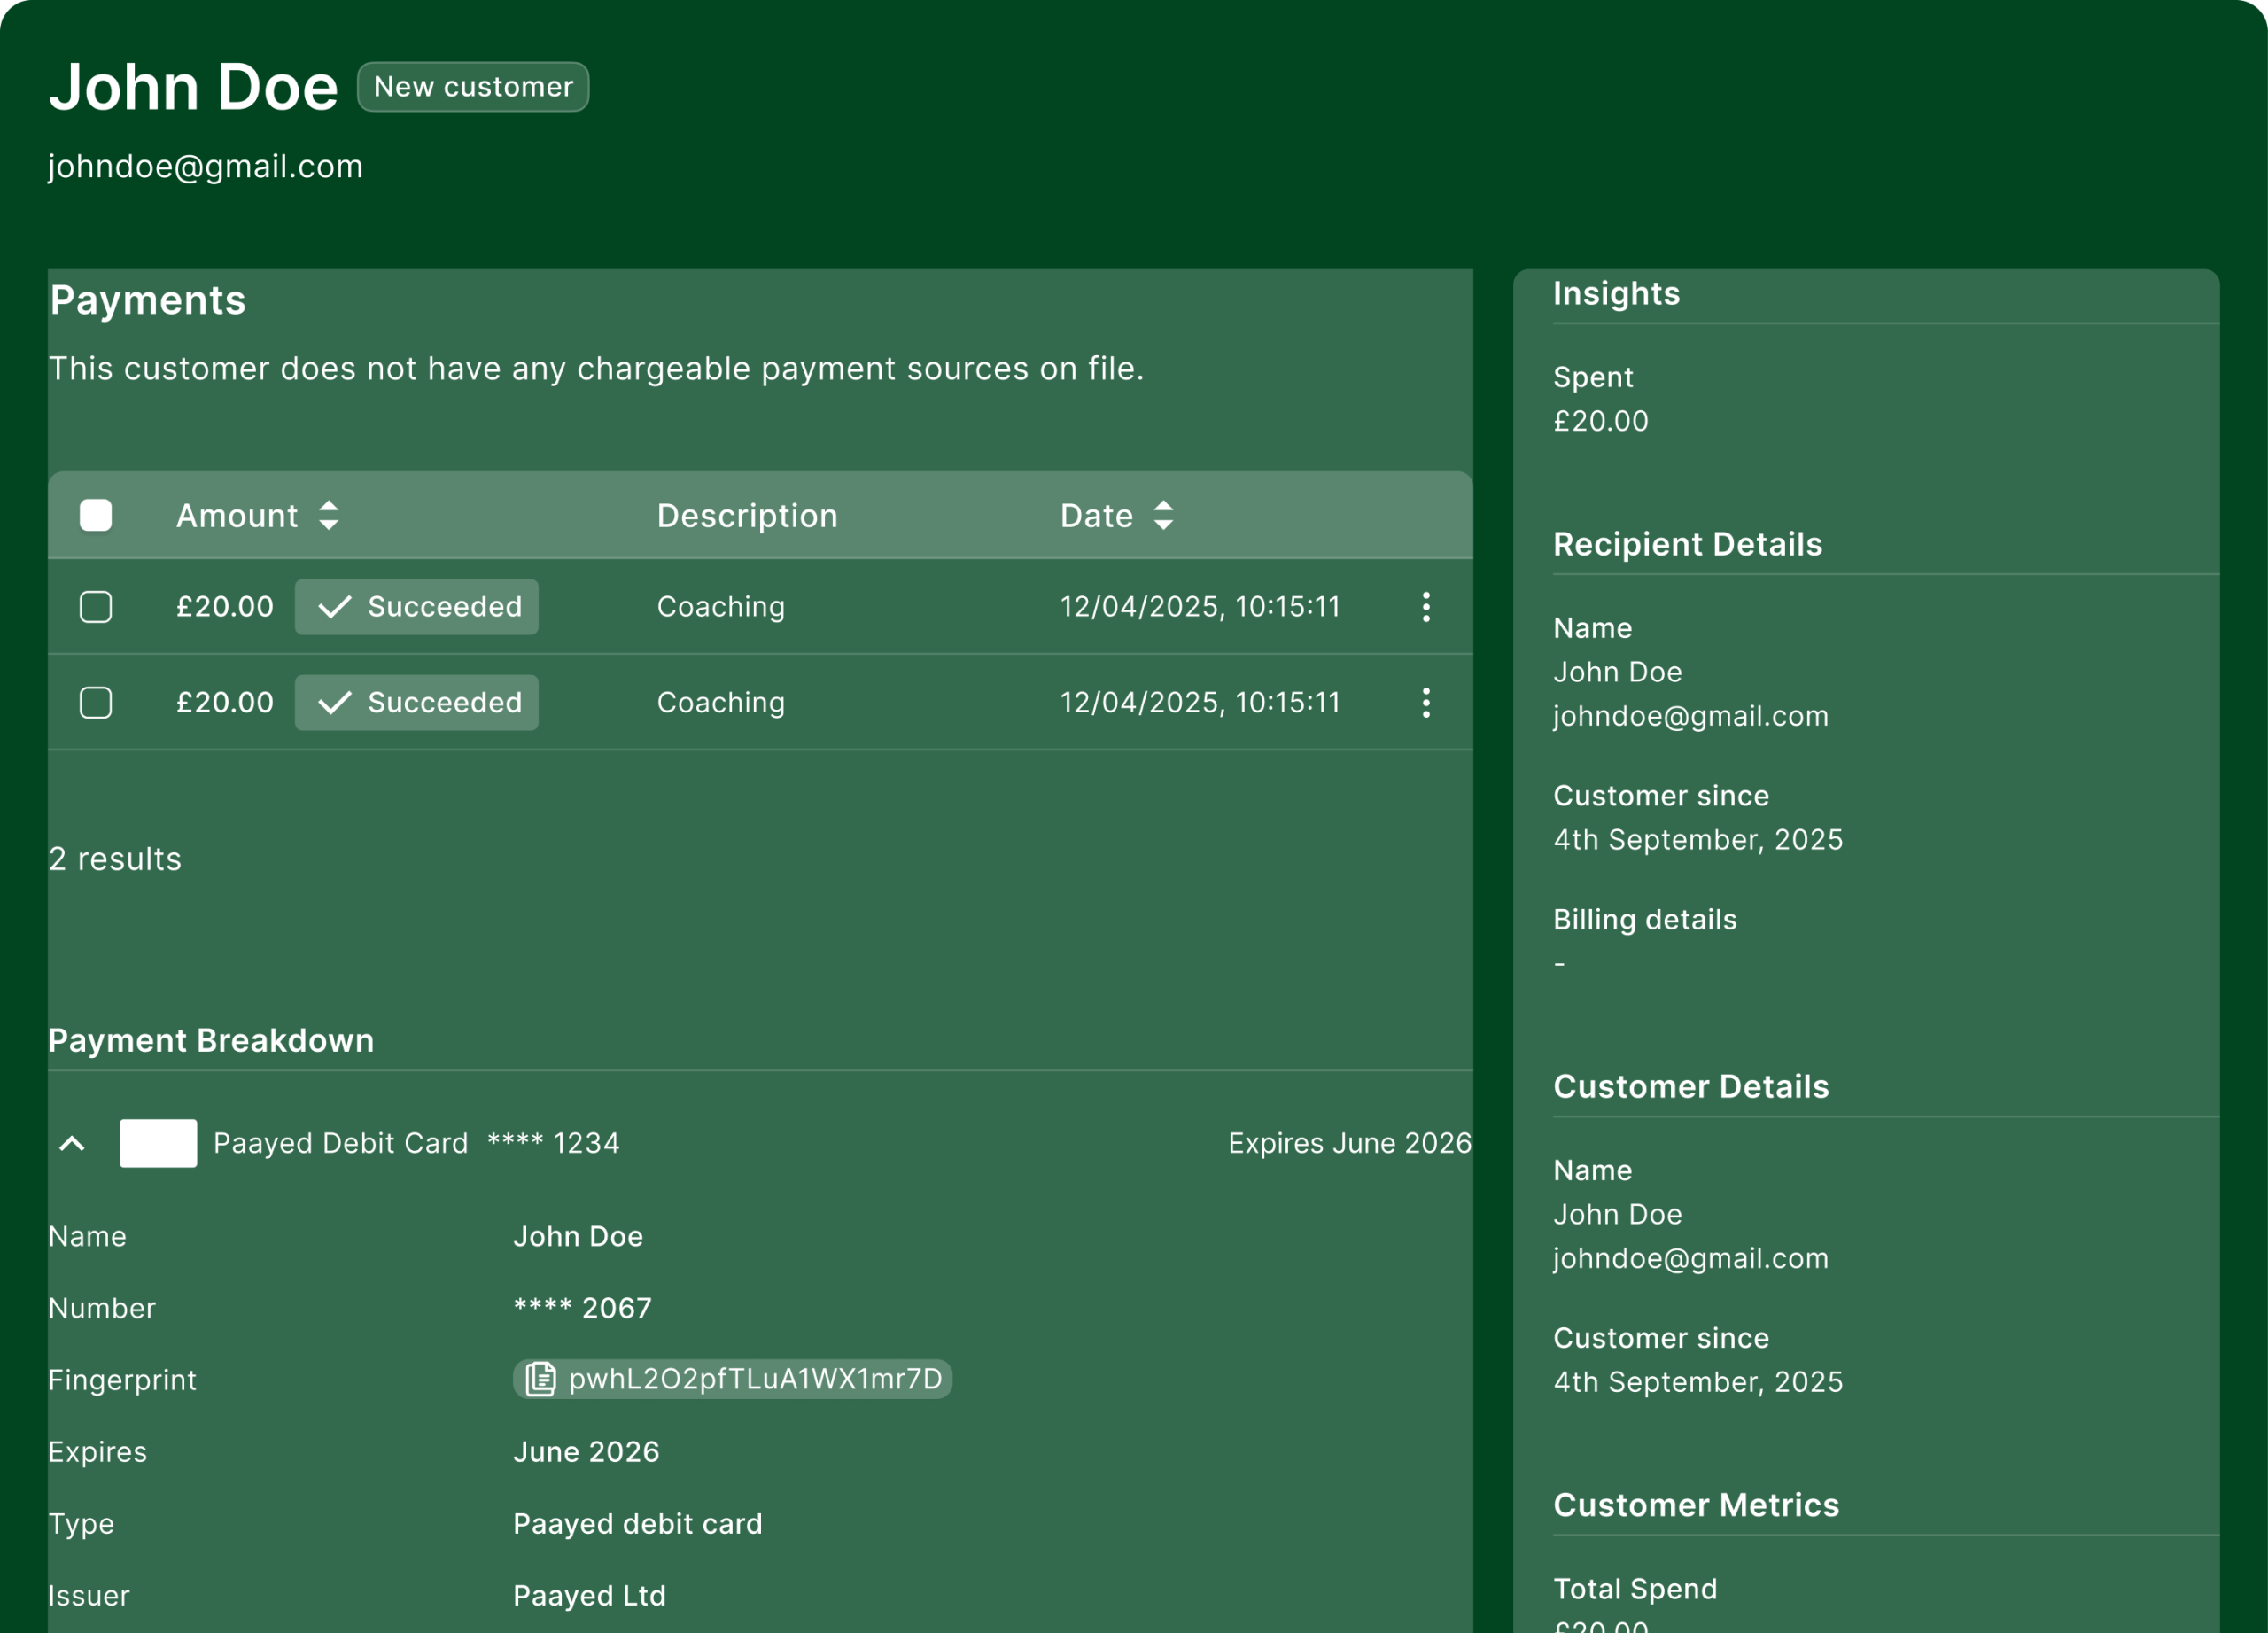
Task: Click the first row's date 12/04/2025, 10:15:11
Action: pos(1200,607)
